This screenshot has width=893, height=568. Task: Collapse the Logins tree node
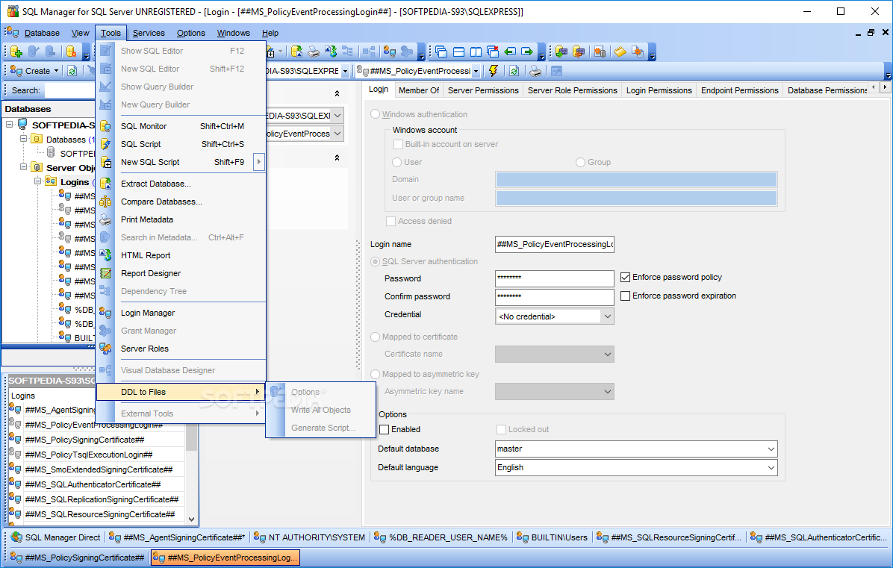[x=37, y=181]
